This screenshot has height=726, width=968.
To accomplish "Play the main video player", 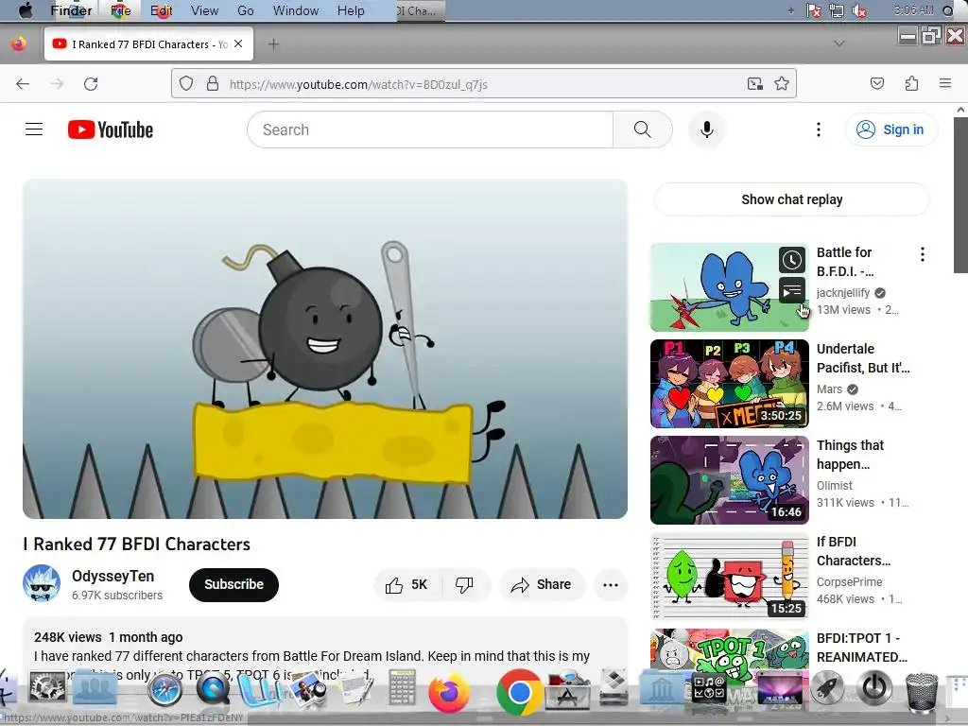I will click(x=325, y=349).
